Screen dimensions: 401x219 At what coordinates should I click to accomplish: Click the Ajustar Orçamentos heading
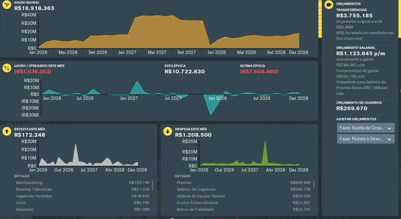356,119
